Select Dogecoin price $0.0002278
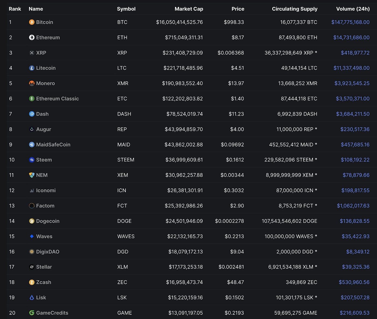377x319 pixels. tap(229, 221)
